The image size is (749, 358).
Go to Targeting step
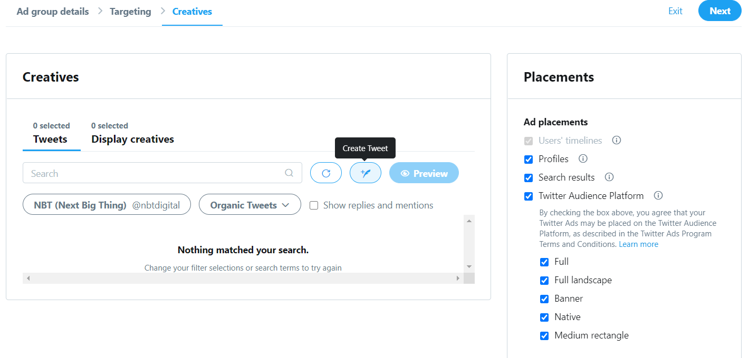130,11
